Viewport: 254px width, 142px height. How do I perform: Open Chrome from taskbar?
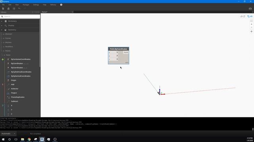tap(29, 139)
